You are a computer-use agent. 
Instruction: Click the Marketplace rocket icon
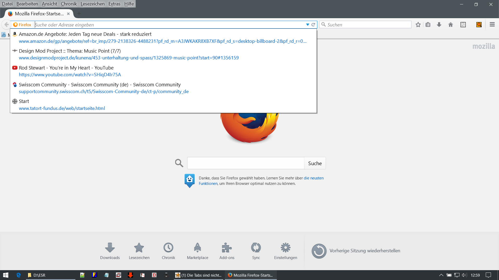[198, 248]
